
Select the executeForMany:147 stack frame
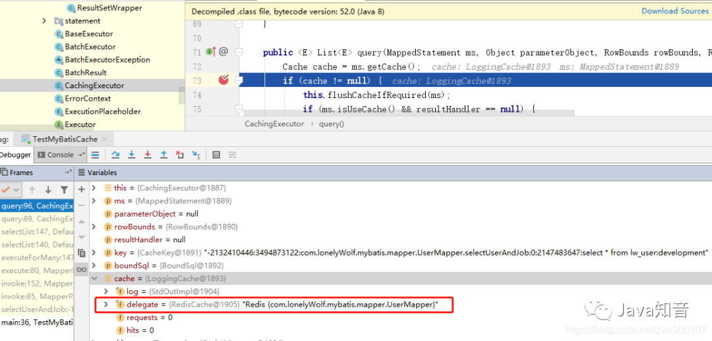37,257
